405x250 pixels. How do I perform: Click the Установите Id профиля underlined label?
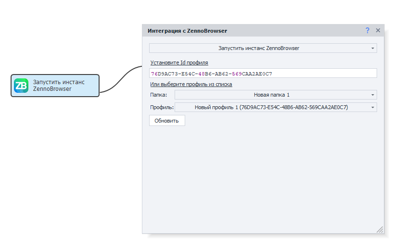179,62
